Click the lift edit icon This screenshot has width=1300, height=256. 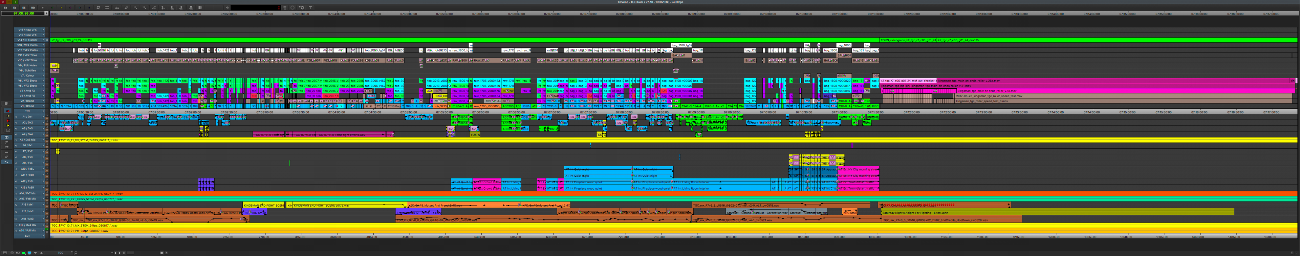pos(172,8)
